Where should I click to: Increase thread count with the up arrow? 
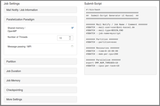70,37
